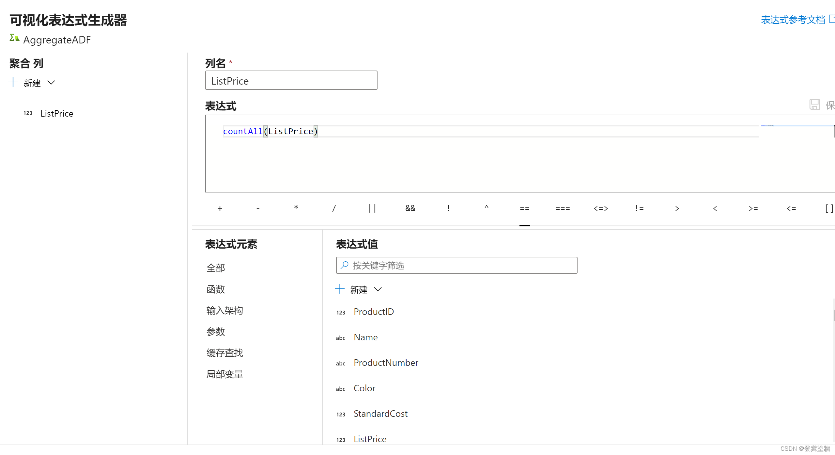
Task: Click the 列名 input containing ListPrice
Action: click(x=291, y=80)
